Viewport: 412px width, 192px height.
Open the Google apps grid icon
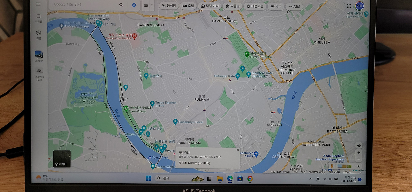[349, 6]
